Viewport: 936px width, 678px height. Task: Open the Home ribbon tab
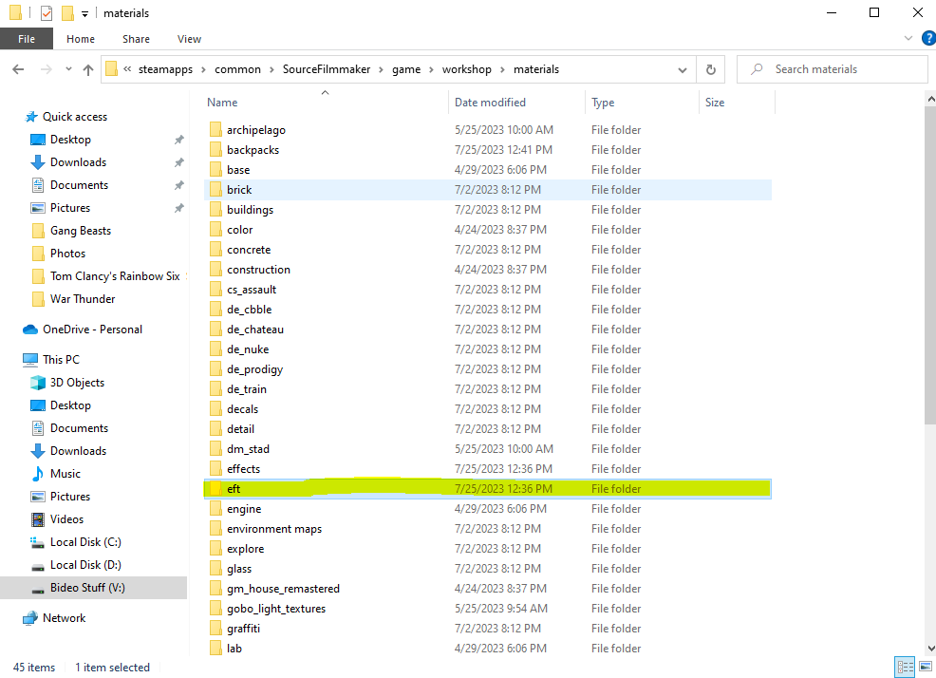[81, 39]
